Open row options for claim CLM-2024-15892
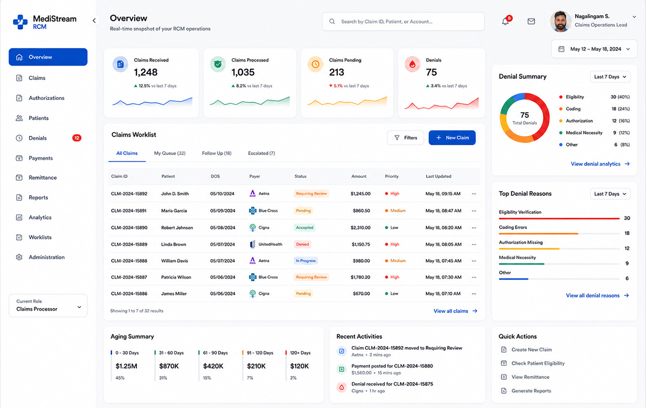Screen dimensions: 646x408 pyautogui.click(x=474, y=194)
